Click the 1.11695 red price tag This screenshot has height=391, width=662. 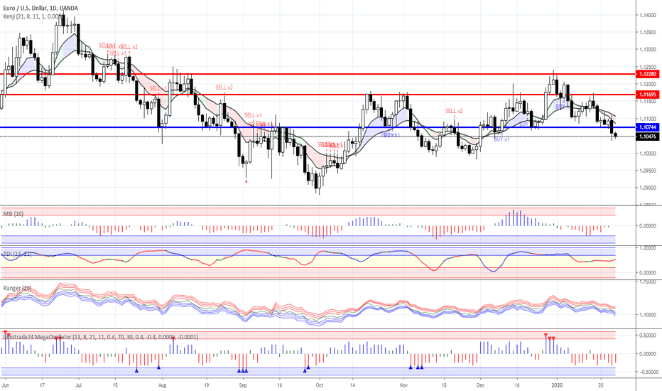pyautogui.click(x=646, y=95)
